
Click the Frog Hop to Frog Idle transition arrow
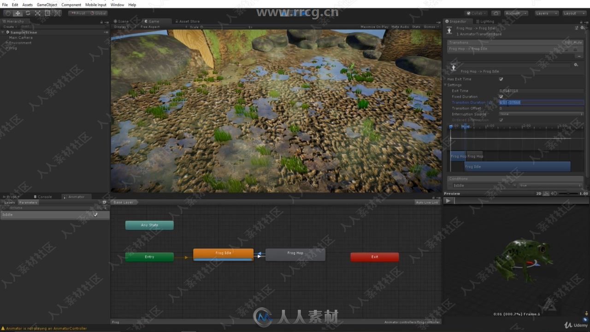(x=260, y=253)
